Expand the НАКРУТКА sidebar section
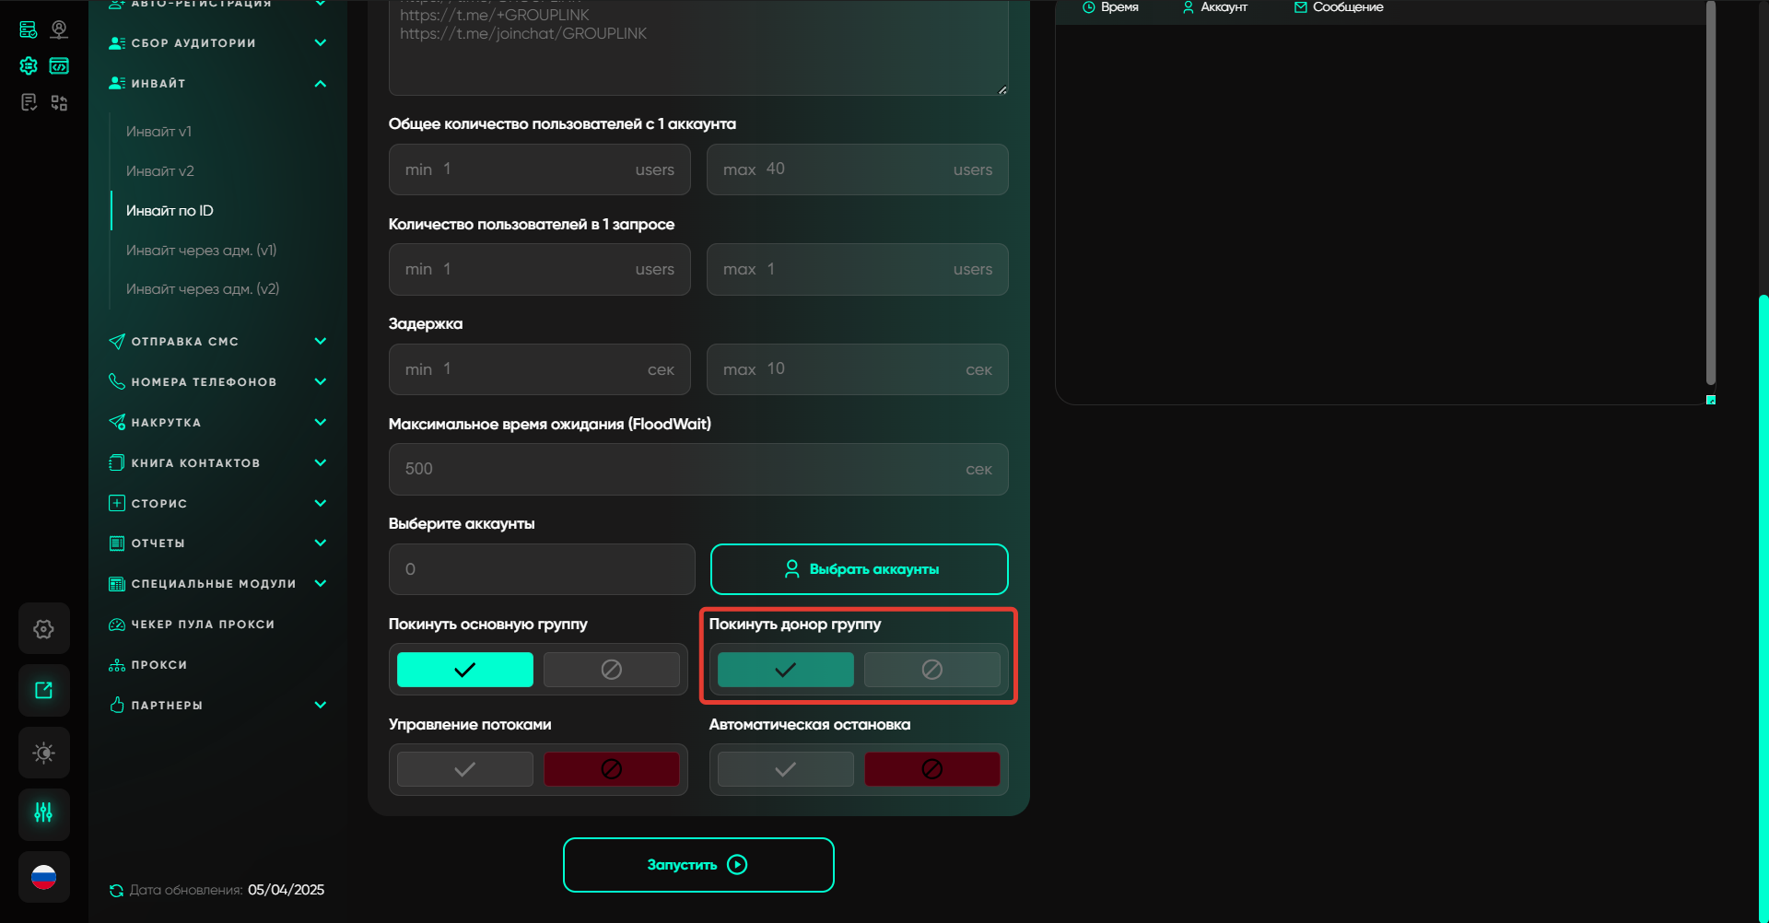The width and height of the screenshot is (1769, 923). pyautogui.click(x=320, y=423)
